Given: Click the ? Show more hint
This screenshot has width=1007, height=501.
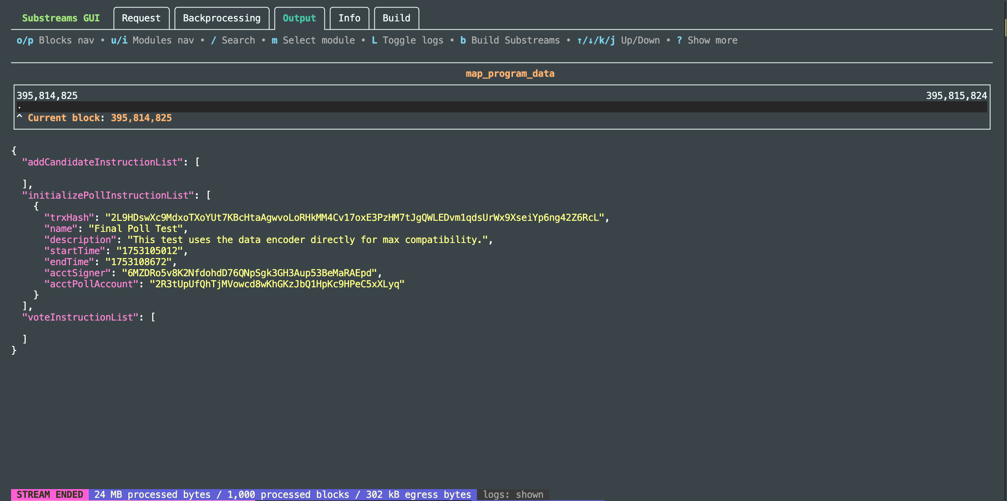Looking at the screenshot, I should [707, 40].
